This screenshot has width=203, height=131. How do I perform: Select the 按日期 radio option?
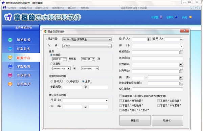51,64
